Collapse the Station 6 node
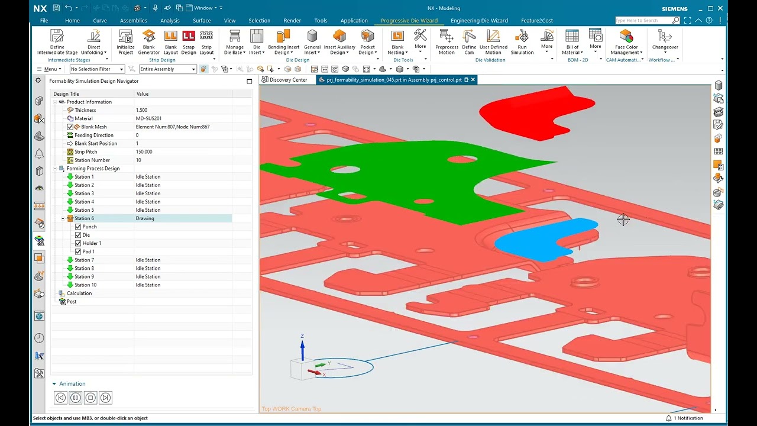The image size is (757, 426). [x=63, y=218]
